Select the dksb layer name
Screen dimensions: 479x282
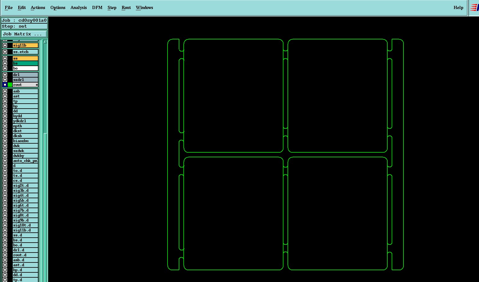pyautogui.click(x=25, y=136)
